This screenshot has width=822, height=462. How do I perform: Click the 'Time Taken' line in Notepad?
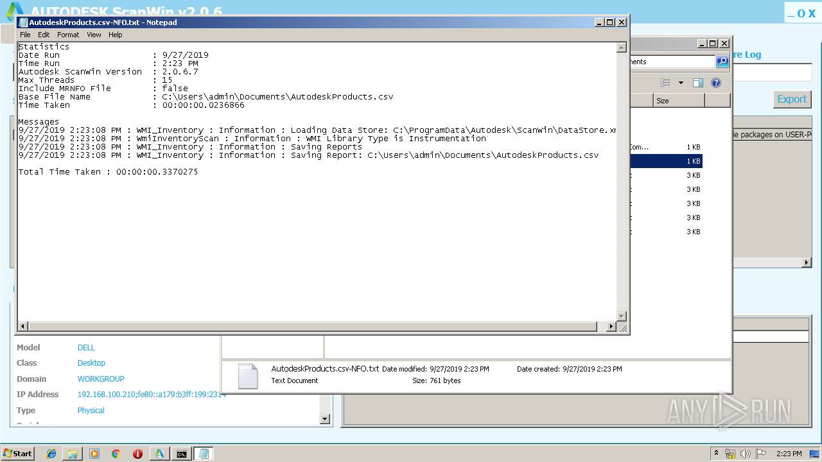(x=132, y=105)
